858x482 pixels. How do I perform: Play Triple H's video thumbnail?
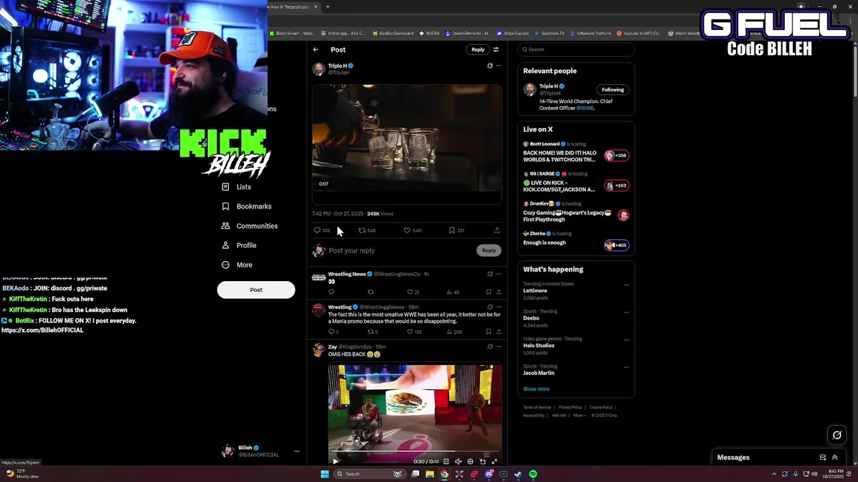pos(407,138)
